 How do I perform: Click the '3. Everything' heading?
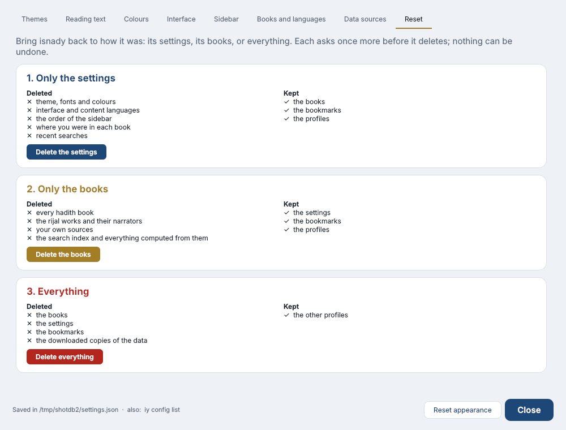58,291
